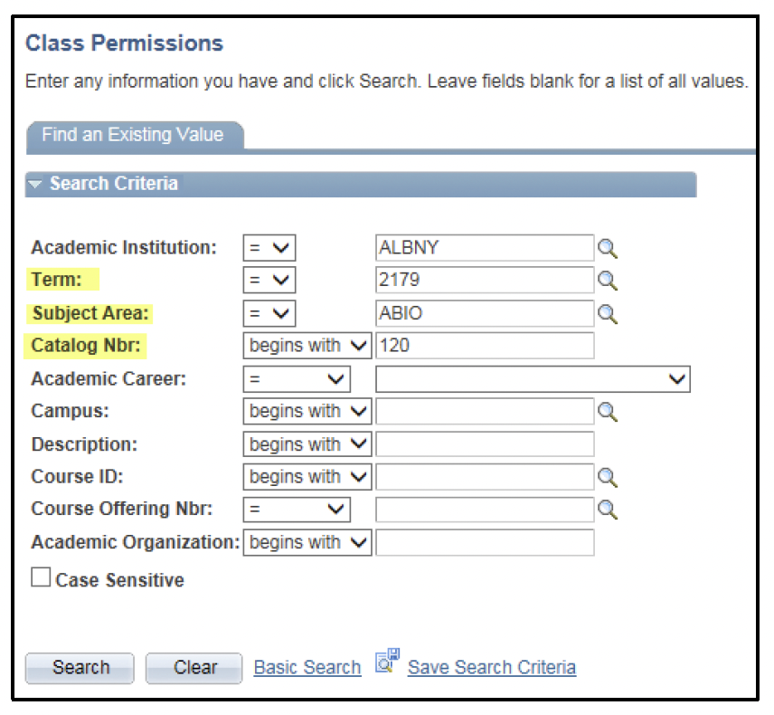Viewport: 774px width, 715px height.
Task: Open the lookup for Academic Institution
Action: click(607, 248)
